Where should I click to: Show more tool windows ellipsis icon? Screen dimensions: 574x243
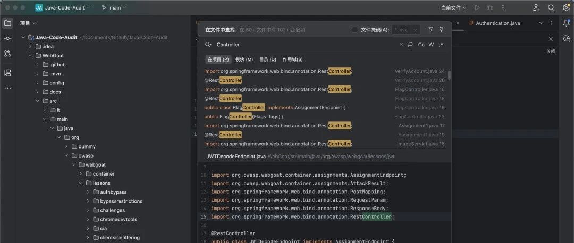coord(7,88)
